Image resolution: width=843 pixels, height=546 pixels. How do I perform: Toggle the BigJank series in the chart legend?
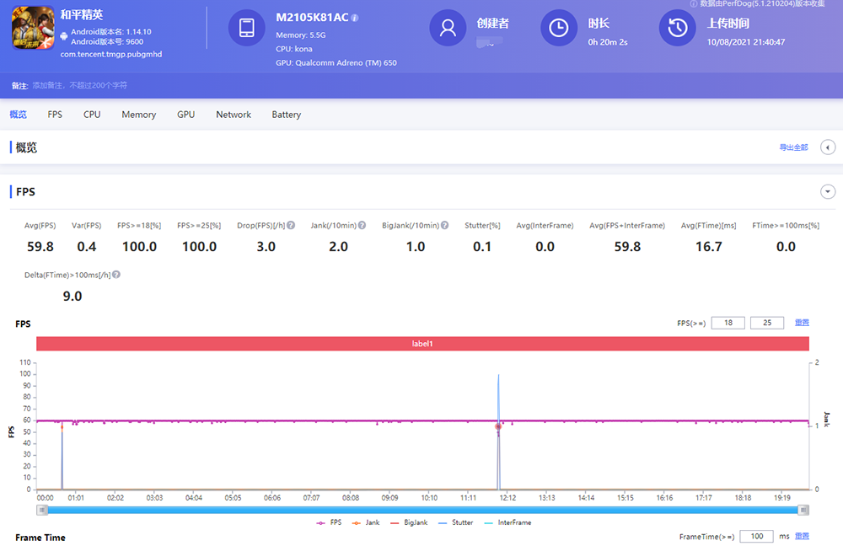(409, 522)
